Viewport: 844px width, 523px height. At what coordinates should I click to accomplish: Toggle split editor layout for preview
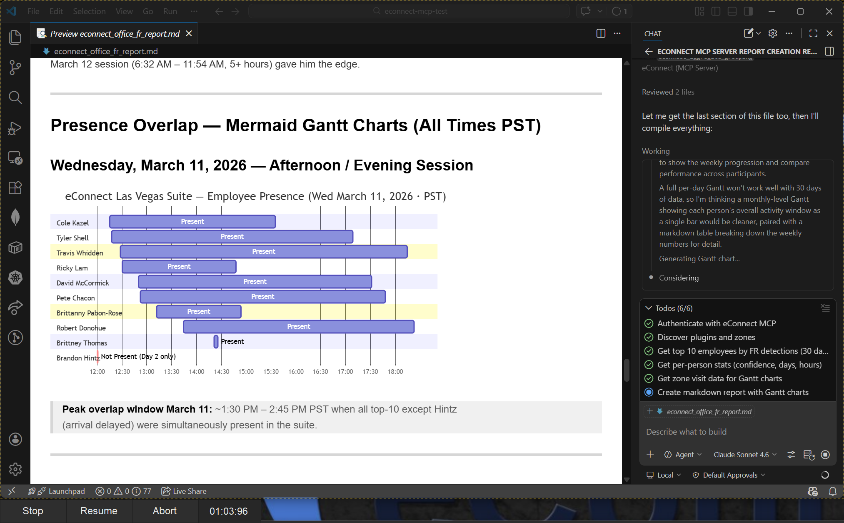click(x=600, y=34)
